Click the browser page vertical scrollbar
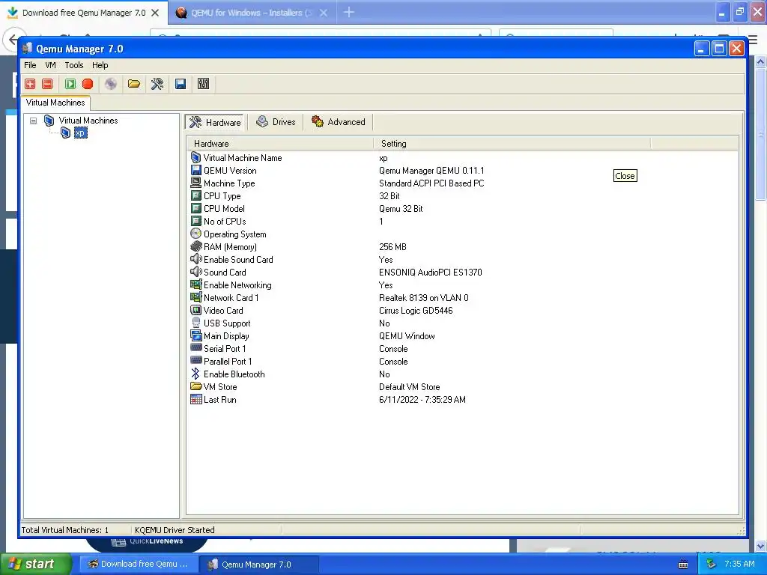This screenshot has width=767, height=575. pos(760,133)
